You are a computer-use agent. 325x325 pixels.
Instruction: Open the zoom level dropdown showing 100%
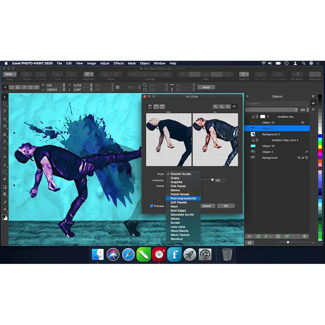10,74
